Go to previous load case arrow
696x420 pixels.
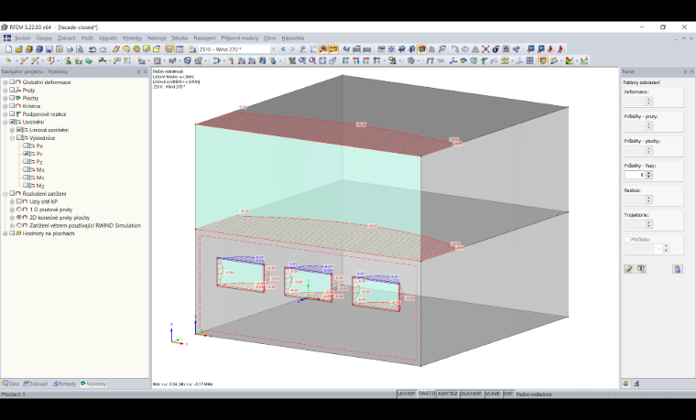(283, 49)
